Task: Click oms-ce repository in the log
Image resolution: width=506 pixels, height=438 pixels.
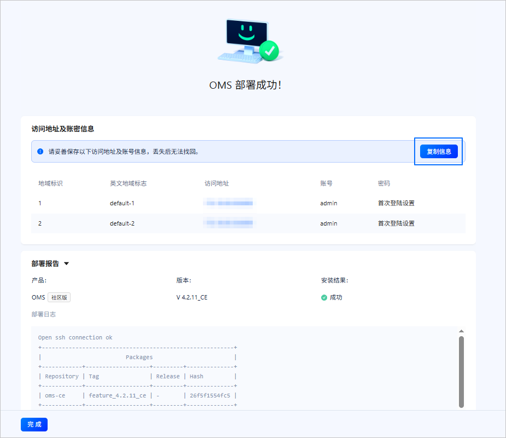Action: point(55,395)
